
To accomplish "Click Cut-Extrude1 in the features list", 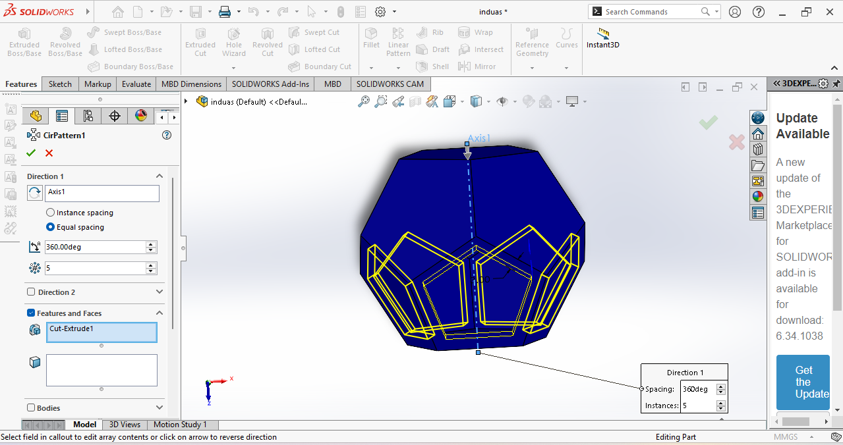I will tap(71, 328).
